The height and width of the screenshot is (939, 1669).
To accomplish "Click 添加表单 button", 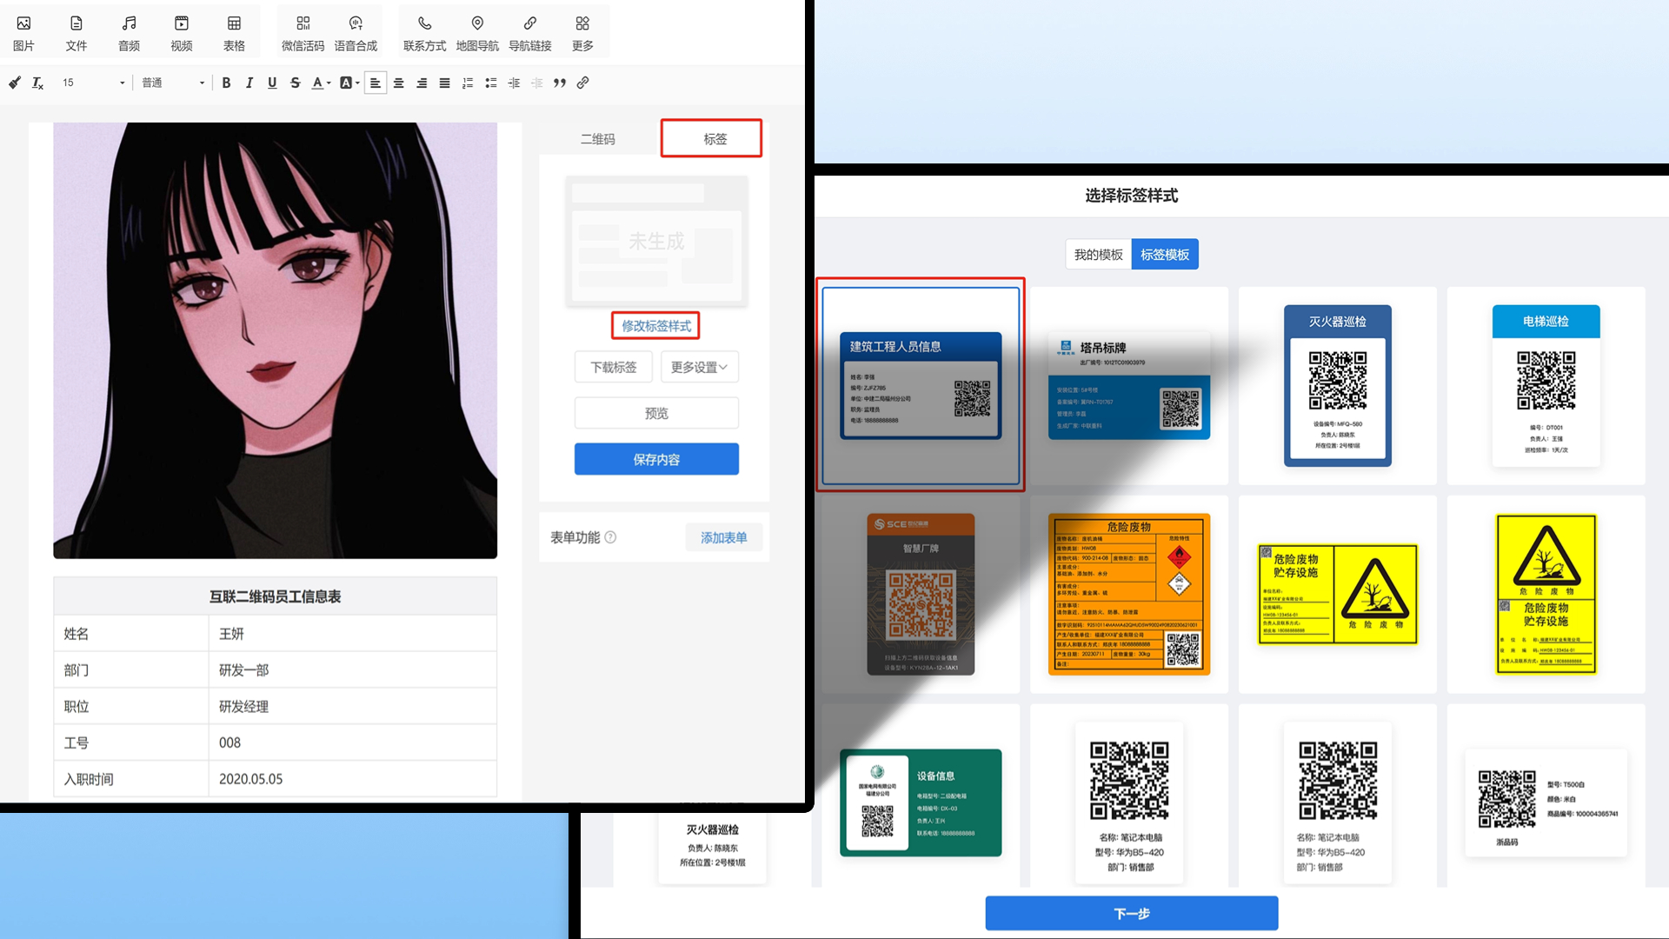I will pos(724,537).
